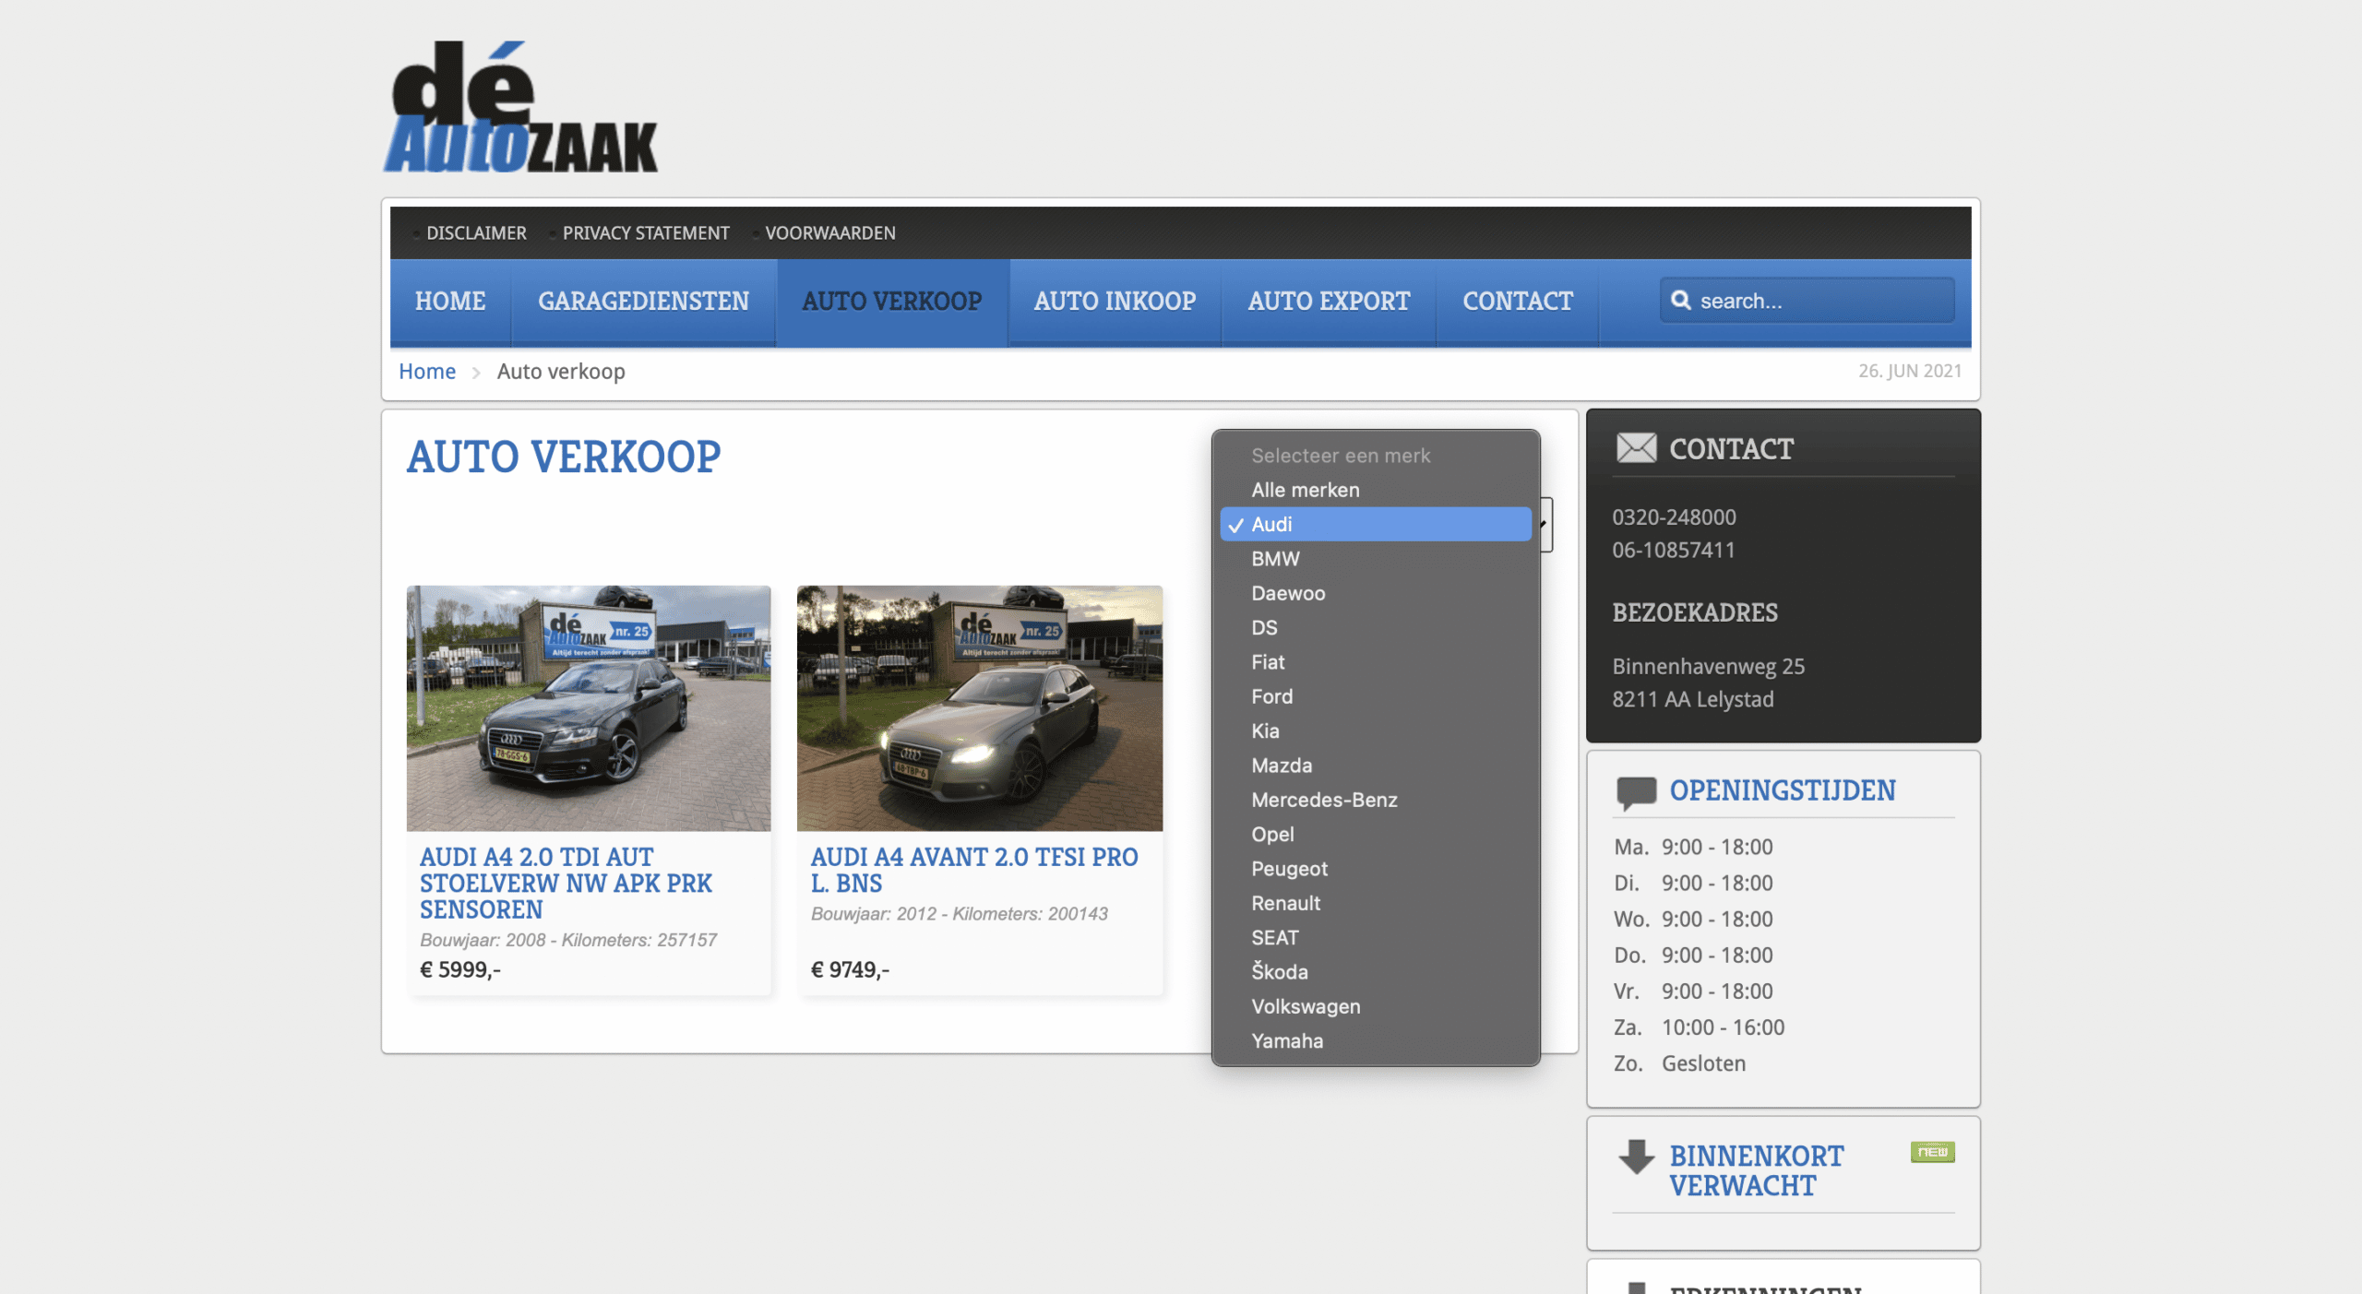Open the Auto Export menu tab

[x=1329, y=302]
